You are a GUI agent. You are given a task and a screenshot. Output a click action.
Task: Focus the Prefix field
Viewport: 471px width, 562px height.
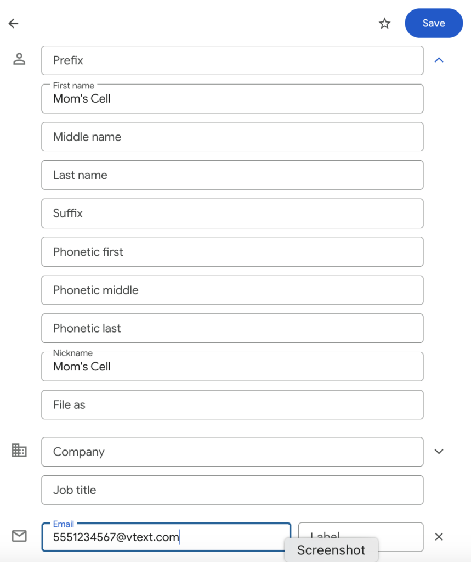[x=232, y=60]
